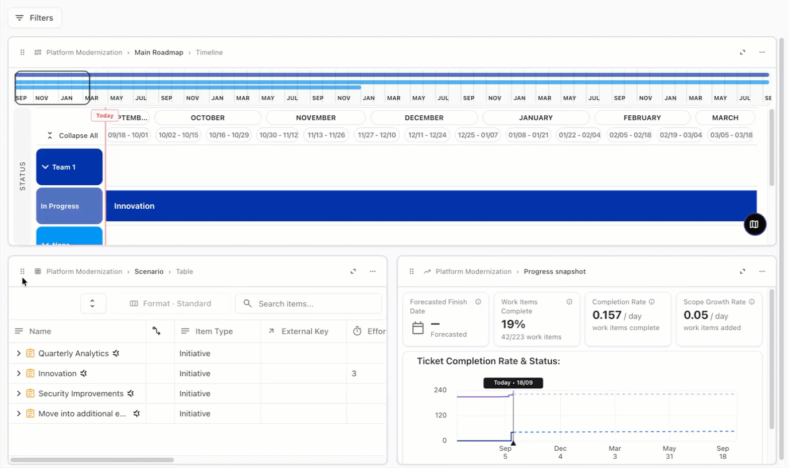Screen dimensions: 789x468
Task: Click the Timeline breadcrumb
Action: pos(209,52)
